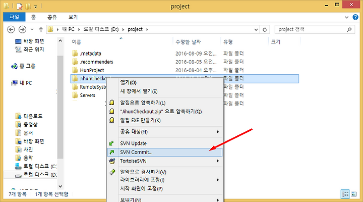Viewport: 363px width, 202px height.
Task: Select the .metadata folder
Action: [x=90, y=54]
